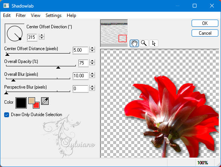Open the Settings menu
Viewport: 221px width, 167px height.
pyautogui.click(x=54, y=15)
